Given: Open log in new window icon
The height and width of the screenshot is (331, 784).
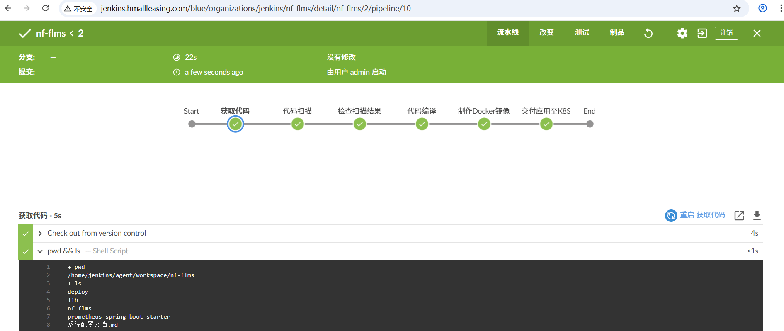Looking at the screenshot, I should [x=739, y=215].
